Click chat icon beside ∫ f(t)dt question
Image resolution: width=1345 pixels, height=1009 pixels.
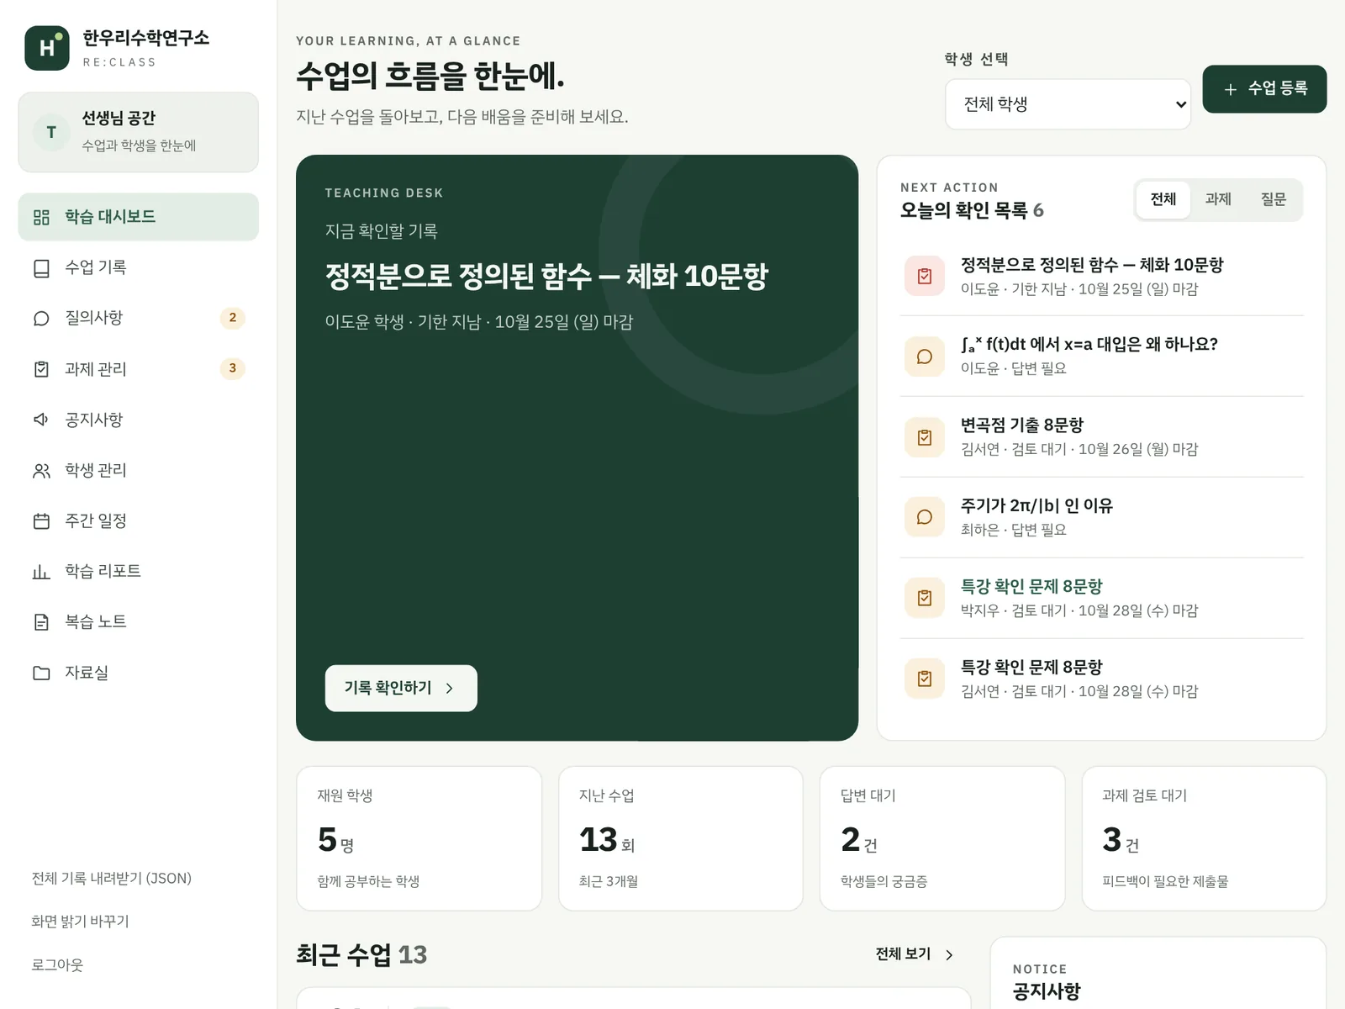(x=925, y=357)
